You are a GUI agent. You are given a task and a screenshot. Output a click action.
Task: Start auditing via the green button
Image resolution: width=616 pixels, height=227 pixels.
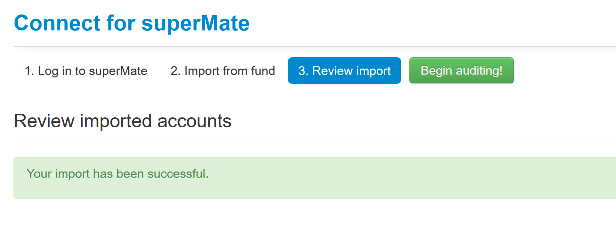pyautogui.click(x=461, y=70)
